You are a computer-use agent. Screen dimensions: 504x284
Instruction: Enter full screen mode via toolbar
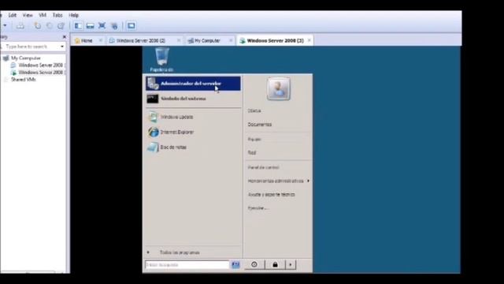tap(102, 26)
